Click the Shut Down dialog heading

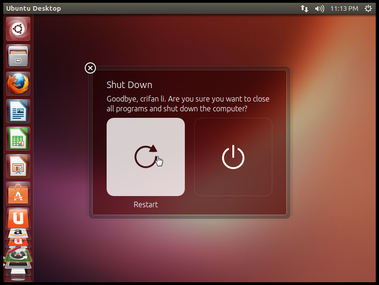129,85
